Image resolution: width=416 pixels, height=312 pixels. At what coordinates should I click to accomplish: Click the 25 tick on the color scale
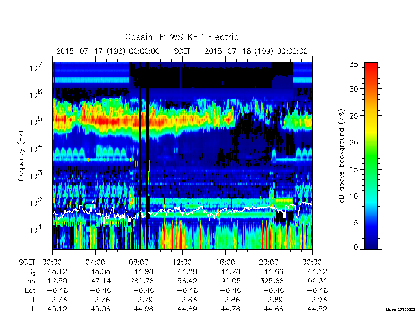(354, 115)
